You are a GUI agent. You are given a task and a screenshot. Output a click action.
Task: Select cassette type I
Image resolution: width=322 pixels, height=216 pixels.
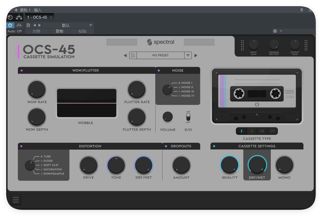pos(242,131)
